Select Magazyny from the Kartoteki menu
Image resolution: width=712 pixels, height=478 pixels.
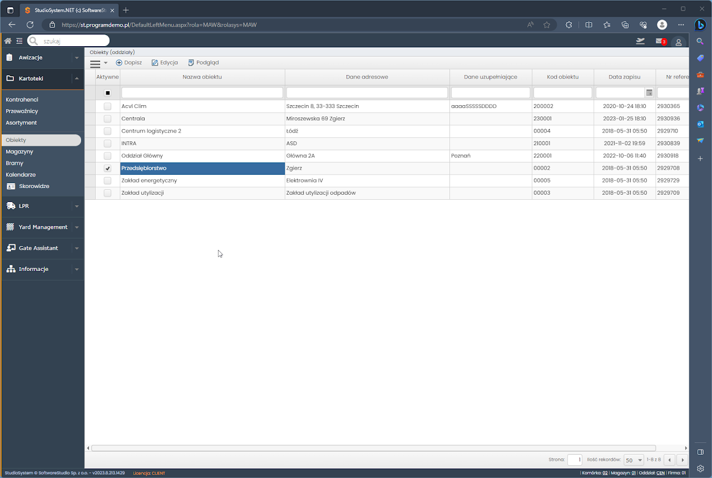coord(19,151)
